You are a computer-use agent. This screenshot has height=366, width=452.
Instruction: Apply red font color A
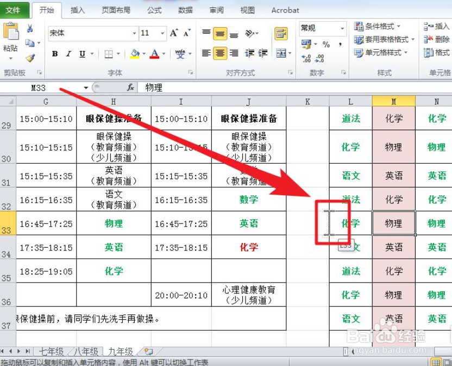click(154, 54)
